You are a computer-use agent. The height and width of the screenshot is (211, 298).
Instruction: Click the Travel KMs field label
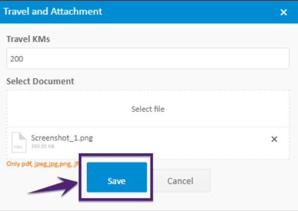[x=28, y=39]
